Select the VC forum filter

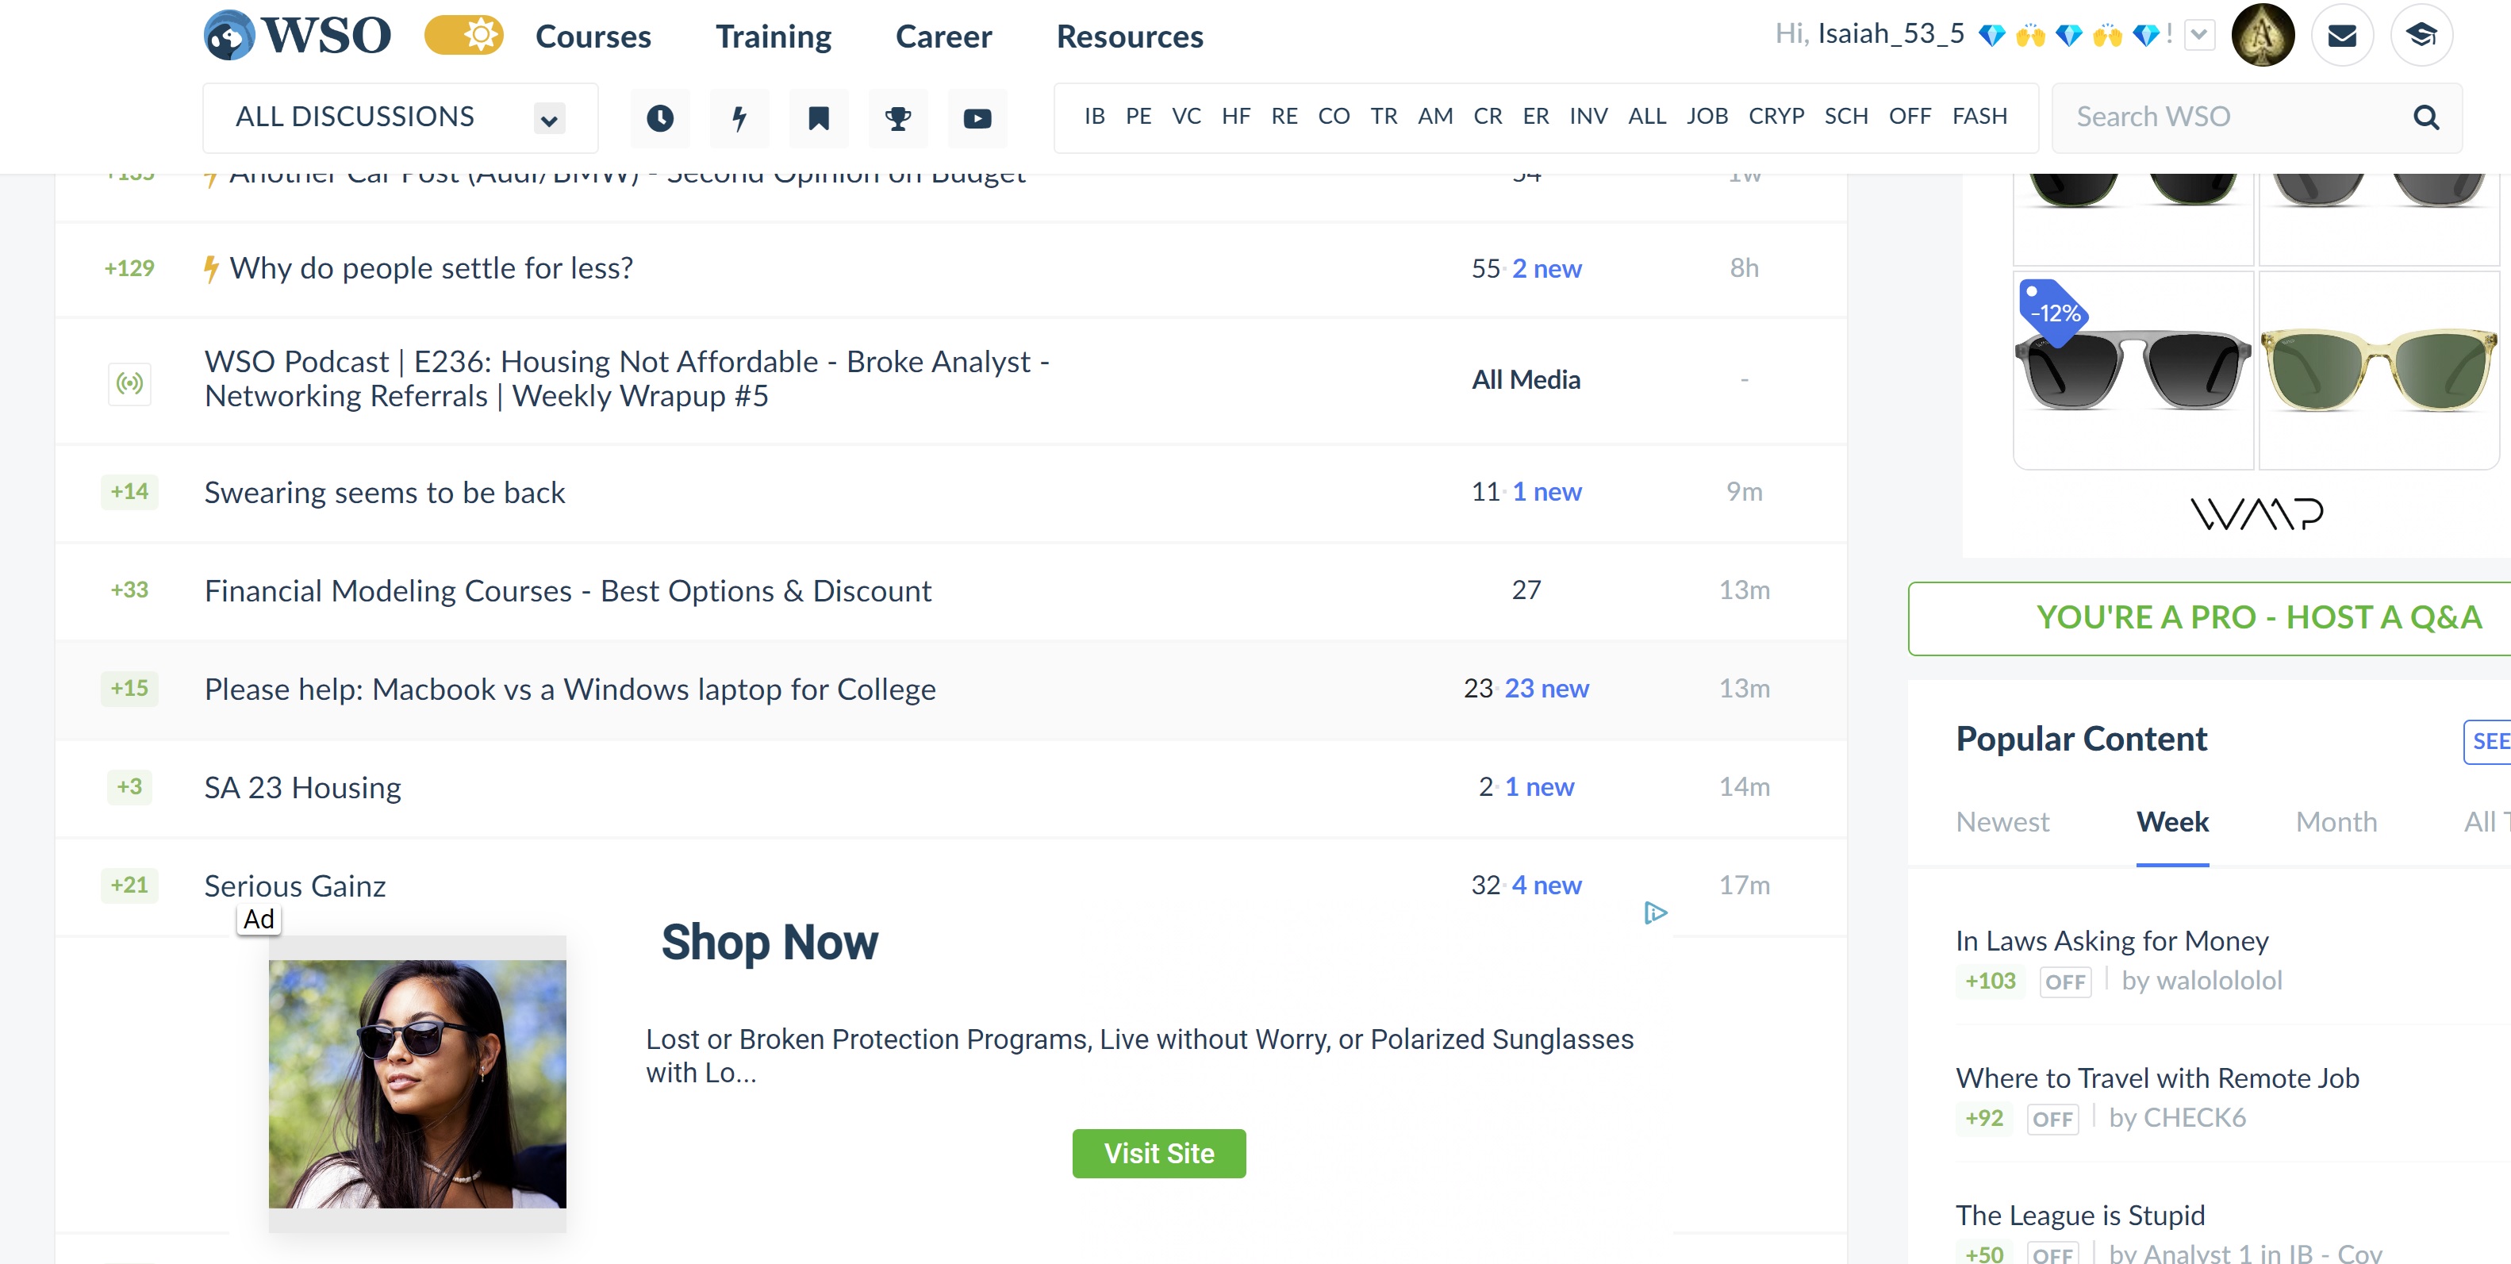coord(1186,116)
